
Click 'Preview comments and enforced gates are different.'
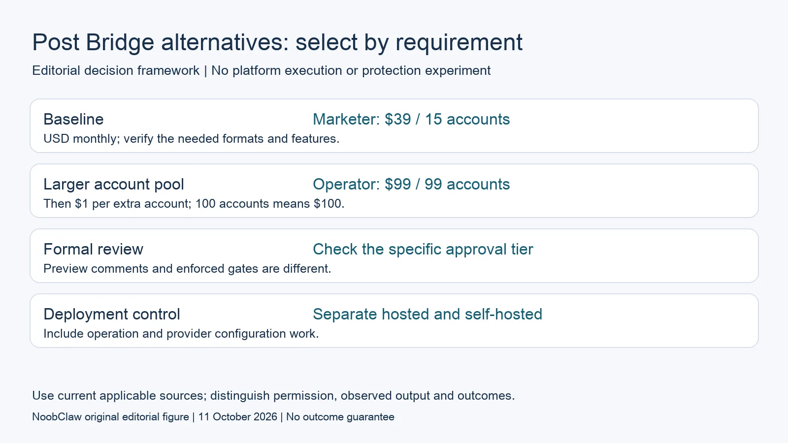coord(187,269)
